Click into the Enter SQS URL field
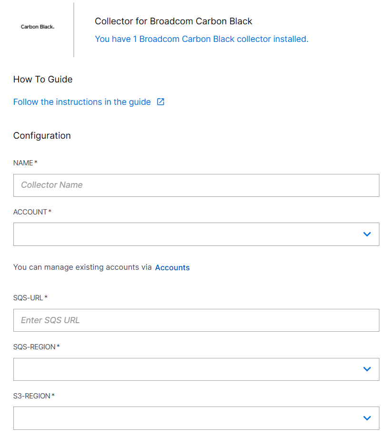The width and height of the screenshot is (387, 438). click(x=196, y=320)
